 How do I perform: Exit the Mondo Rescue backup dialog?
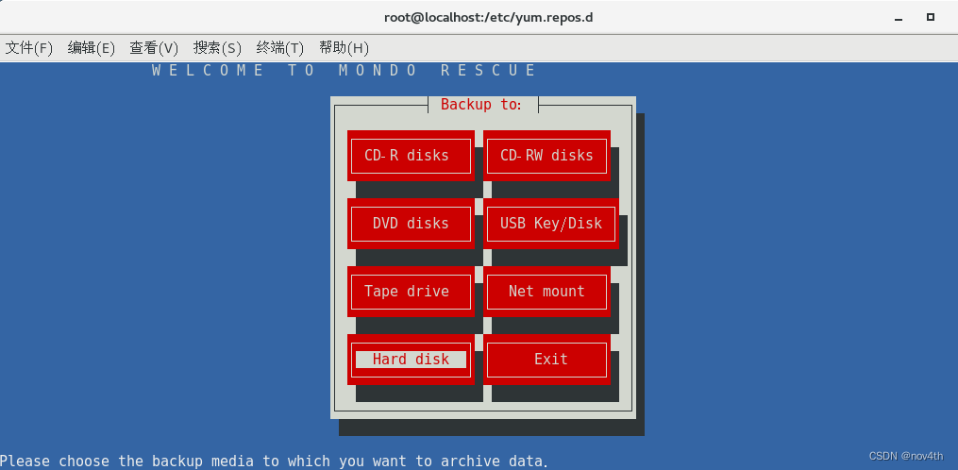pos(546,360)
